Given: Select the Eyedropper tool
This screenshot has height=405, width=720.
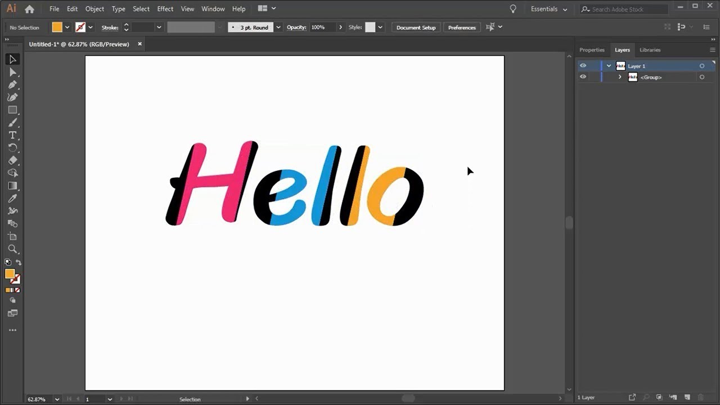Looking at the screenshot, I should 12,199.
